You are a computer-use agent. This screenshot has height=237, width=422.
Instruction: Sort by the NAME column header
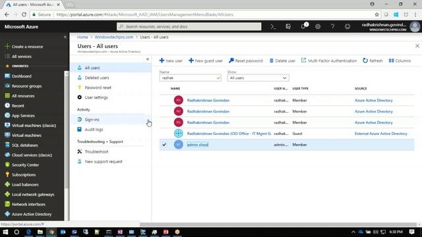pos(175,88)
